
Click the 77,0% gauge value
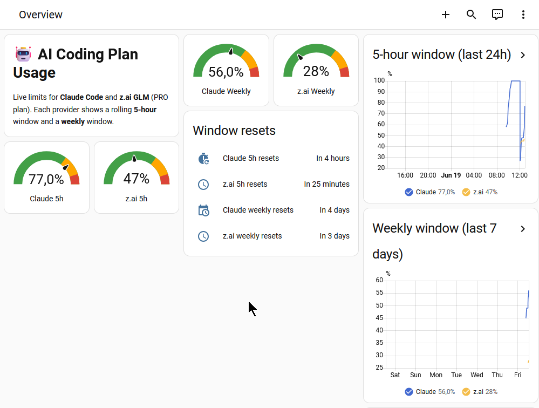pyautogui.click(x=46, y=179)
